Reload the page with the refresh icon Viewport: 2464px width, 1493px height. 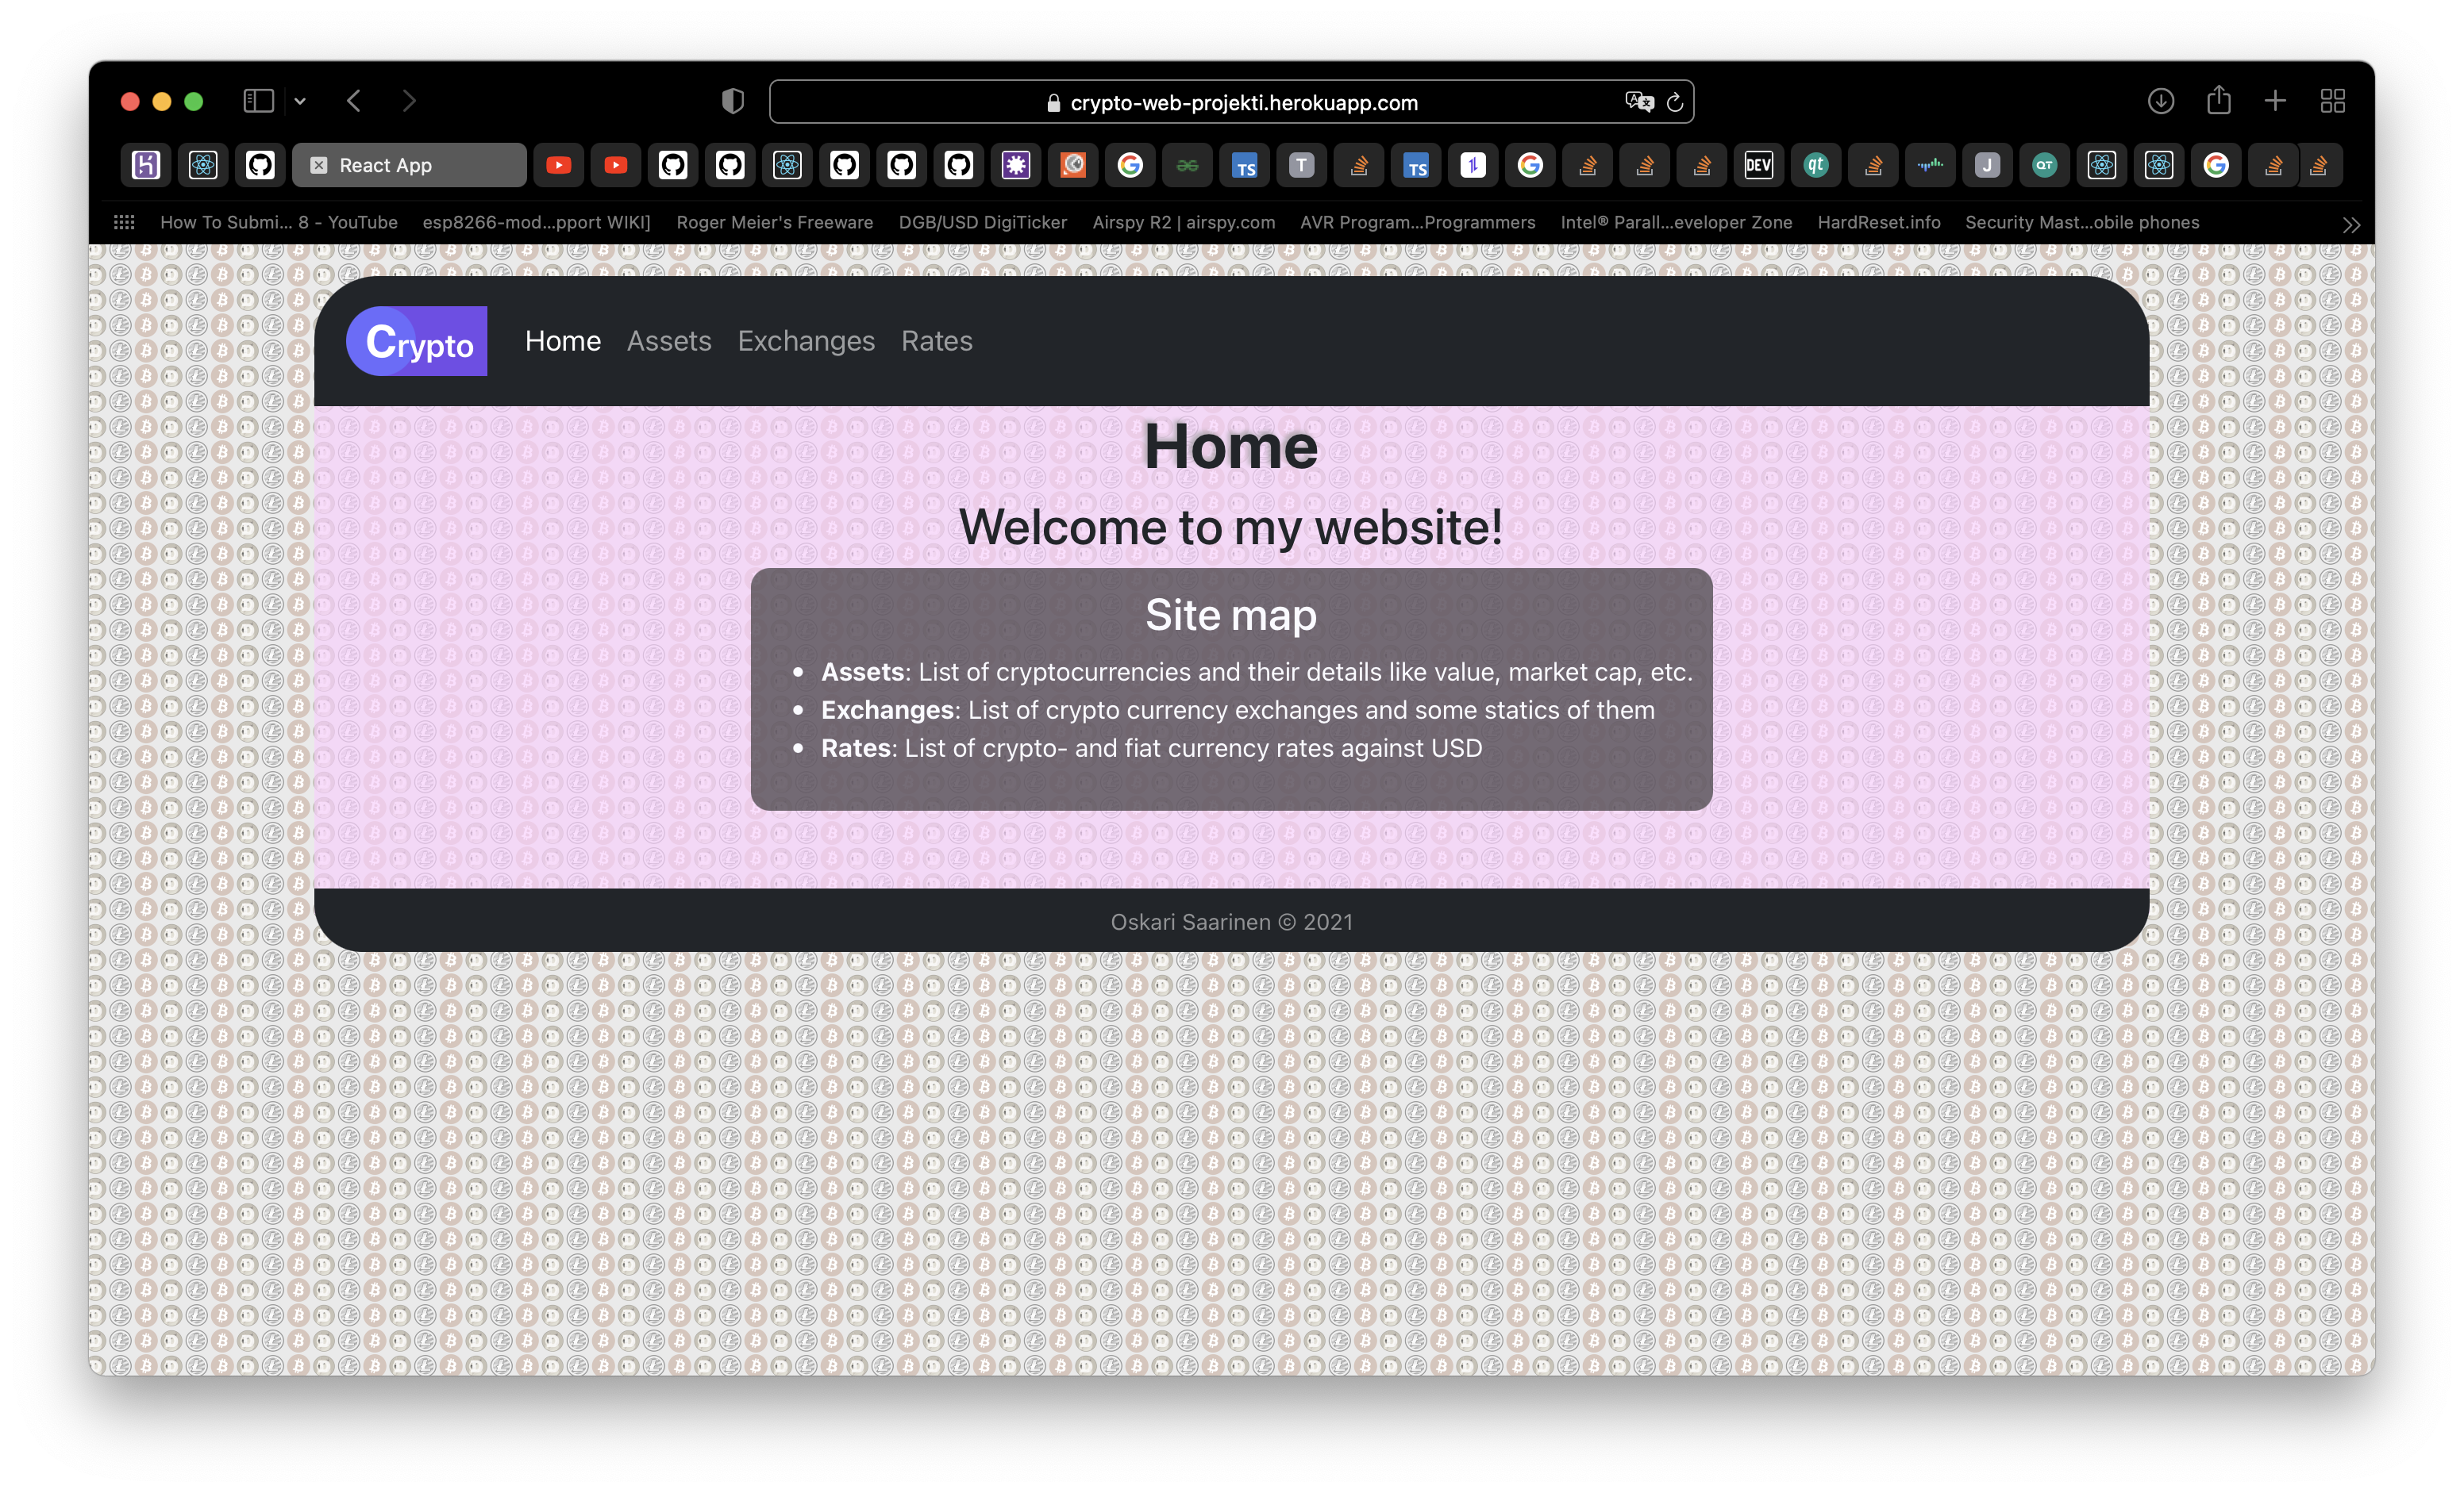pyautogui.click(x=1675, y=102)
